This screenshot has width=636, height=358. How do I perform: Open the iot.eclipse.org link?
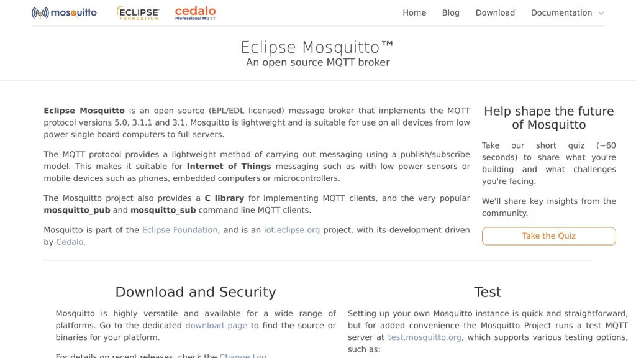click(x=292, y=230)
